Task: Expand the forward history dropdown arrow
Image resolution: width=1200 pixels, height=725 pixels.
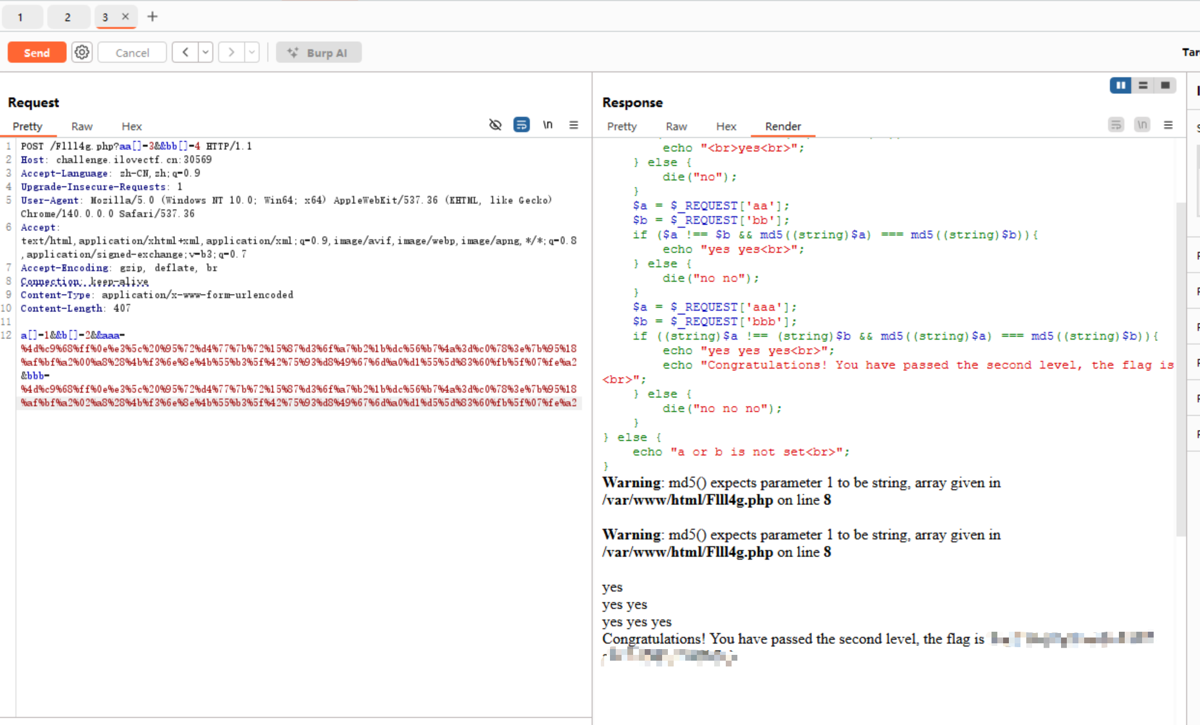Action: [x=252, y=52]
